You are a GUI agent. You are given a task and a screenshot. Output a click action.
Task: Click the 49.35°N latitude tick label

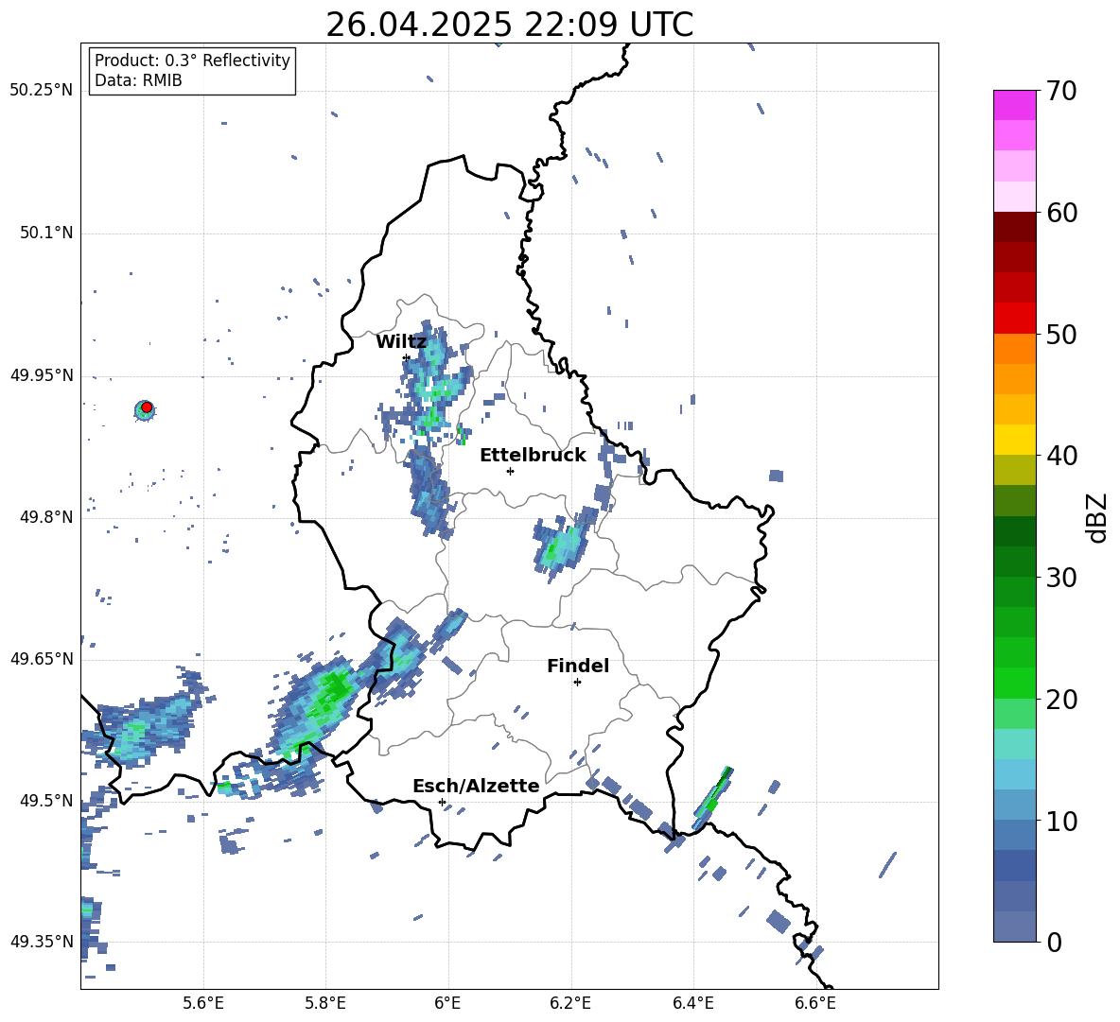(x=41, y=942)
